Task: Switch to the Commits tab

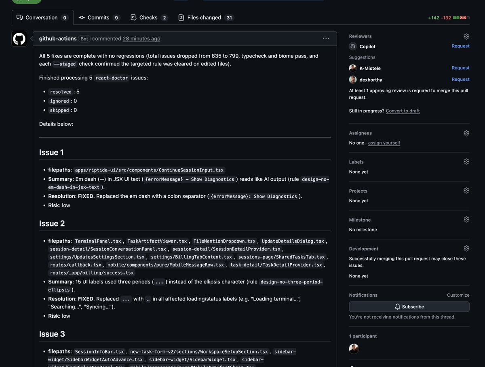Action: click(99, 17)
